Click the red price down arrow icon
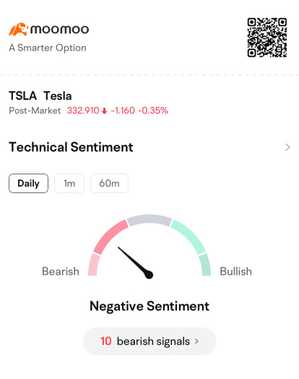 104,111
